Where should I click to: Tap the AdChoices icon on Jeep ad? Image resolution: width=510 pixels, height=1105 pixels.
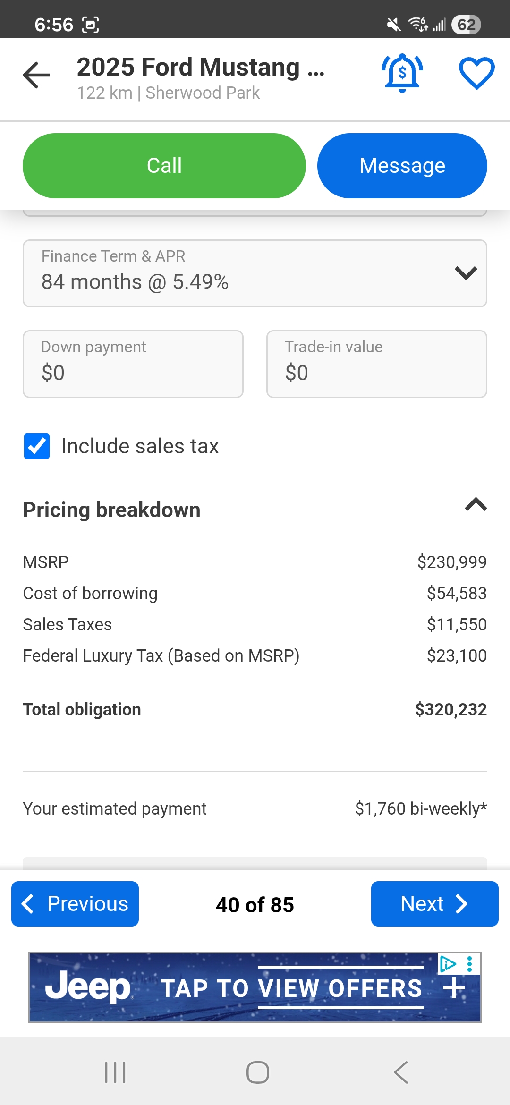pyautogui.click(x=447, y=964)
